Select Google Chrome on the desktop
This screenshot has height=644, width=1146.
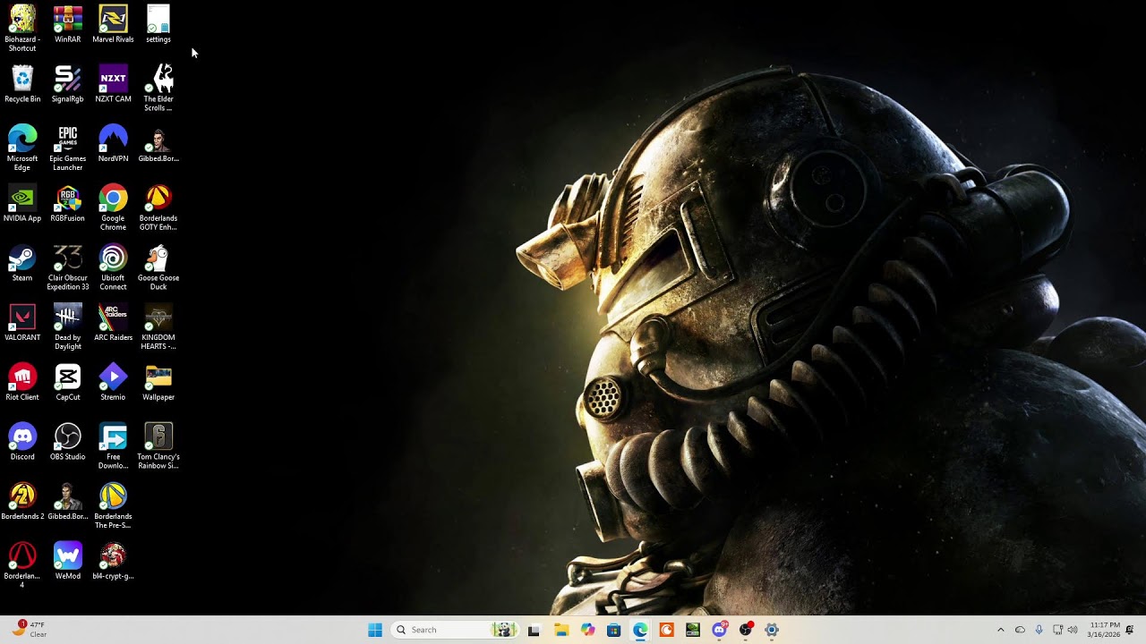click(x=113, y=208)
